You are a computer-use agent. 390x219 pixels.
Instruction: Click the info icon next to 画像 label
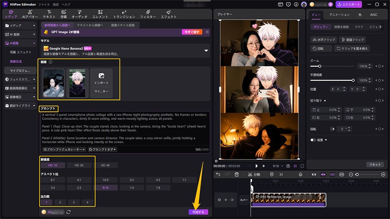click(51, 62)
